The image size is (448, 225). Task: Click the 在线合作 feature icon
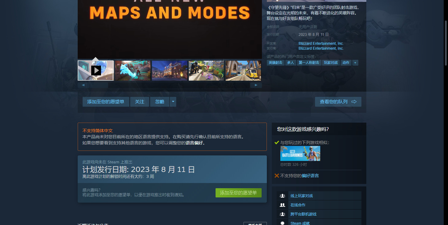click(282, 205)
